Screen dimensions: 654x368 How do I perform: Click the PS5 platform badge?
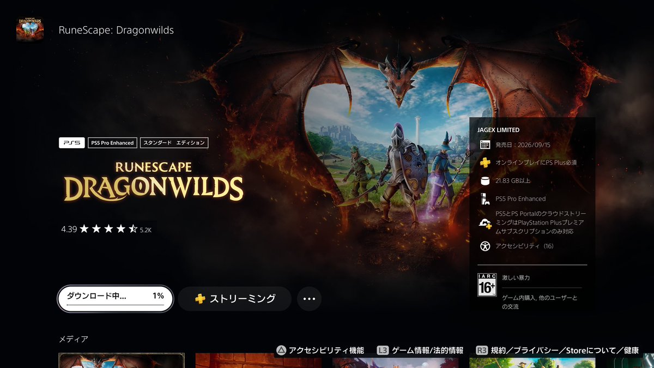[x=71, y=143]
